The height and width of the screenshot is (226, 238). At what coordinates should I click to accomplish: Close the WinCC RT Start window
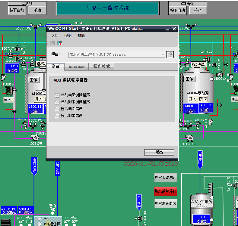point(174,29)
